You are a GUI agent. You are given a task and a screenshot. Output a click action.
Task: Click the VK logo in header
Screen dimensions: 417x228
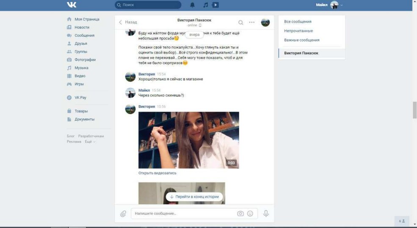point(71,5)
